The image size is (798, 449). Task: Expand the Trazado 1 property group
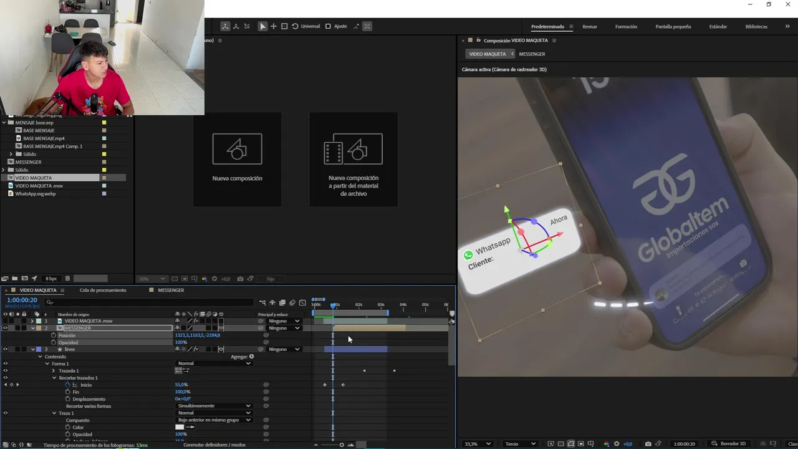pos(54,371)
